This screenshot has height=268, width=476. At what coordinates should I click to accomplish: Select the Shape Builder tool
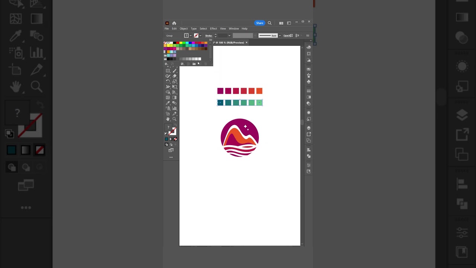click(x=168, y=92)
